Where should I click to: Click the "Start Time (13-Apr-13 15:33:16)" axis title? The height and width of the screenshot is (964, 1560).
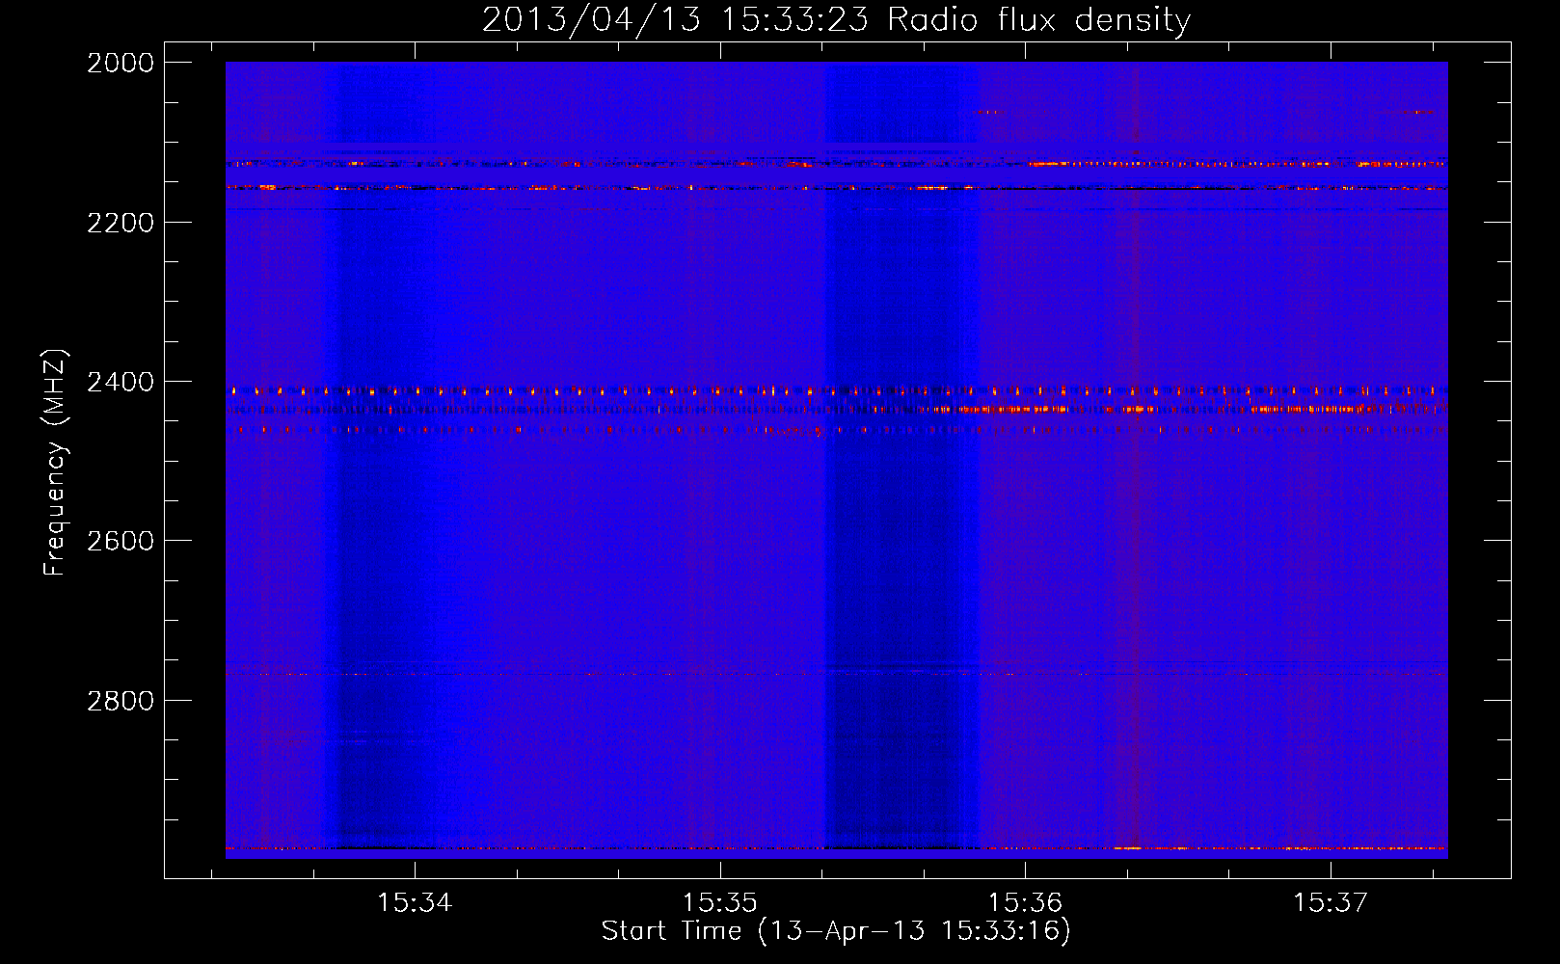[x=836, y=931]
